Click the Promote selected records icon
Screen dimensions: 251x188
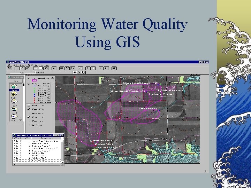pyautogui.click(x=73, y=68)
